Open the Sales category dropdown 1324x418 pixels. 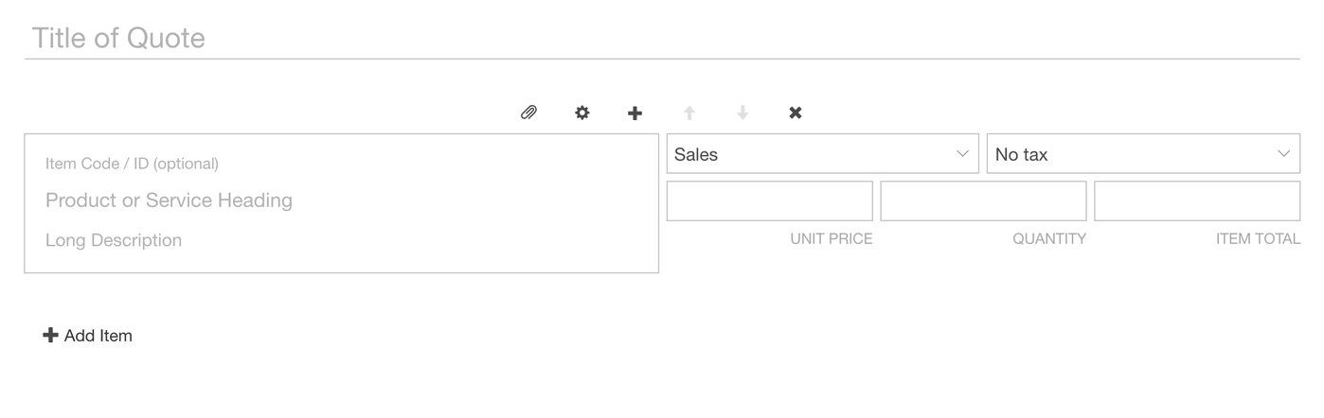click(x=822, y=154)
